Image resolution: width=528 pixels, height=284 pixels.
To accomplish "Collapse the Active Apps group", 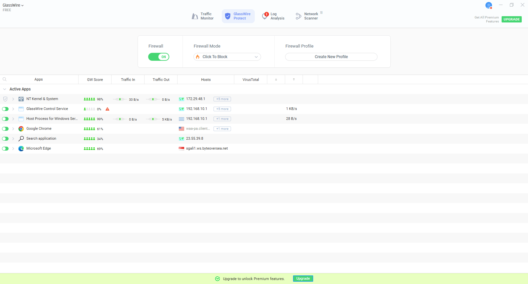I will pos(5,89).
